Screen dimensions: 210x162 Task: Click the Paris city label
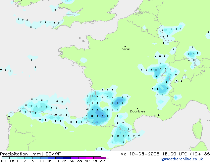[x=125, y=49]
